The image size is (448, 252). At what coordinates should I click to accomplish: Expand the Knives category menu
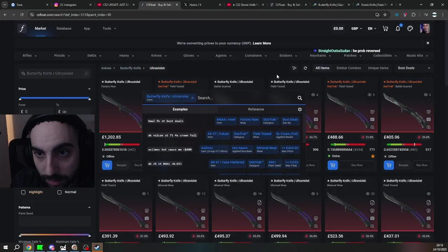[x=159, y=56]
